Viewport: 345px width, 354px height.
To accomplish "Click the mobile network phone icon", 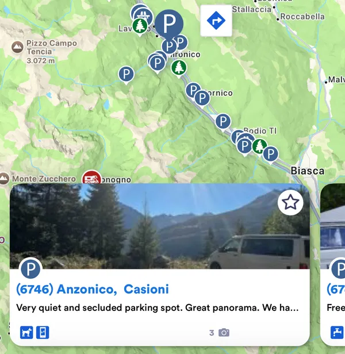I will click(x=43, y=333).
